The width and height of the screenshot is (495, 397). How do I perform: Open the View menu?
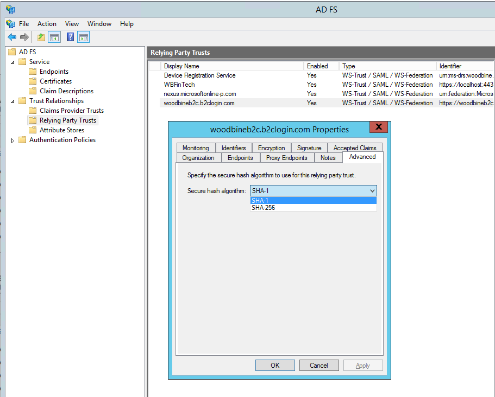[72, 24]
